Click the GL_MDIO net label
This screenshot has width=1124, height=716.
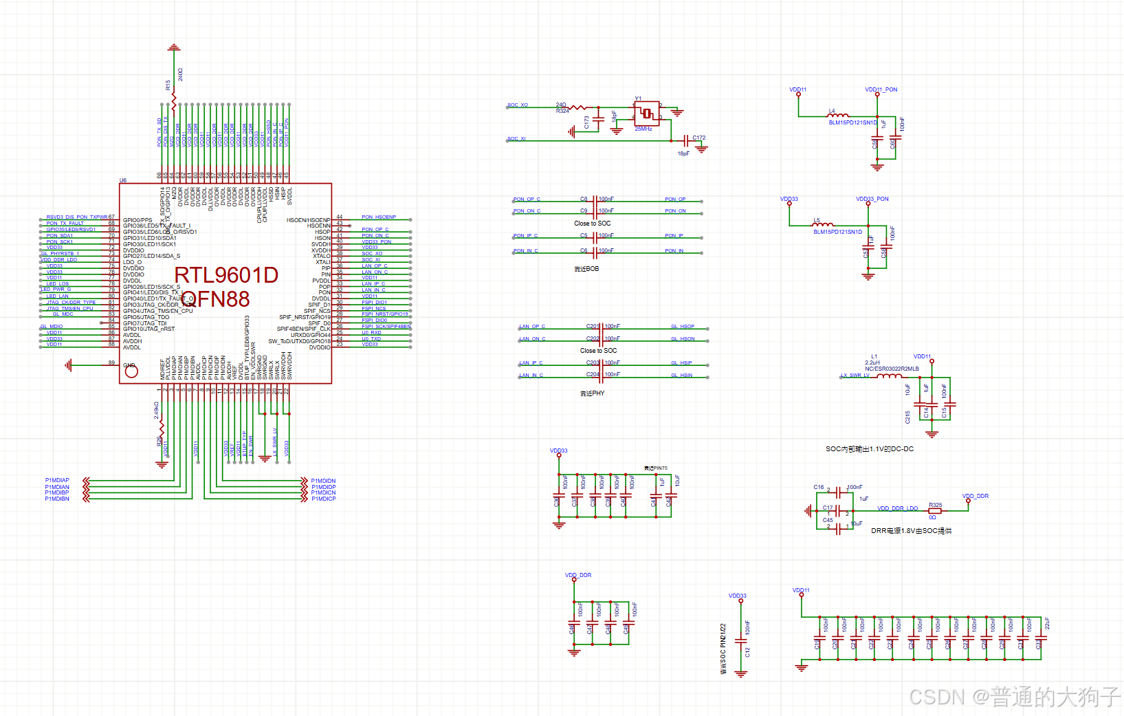(52, 327)
